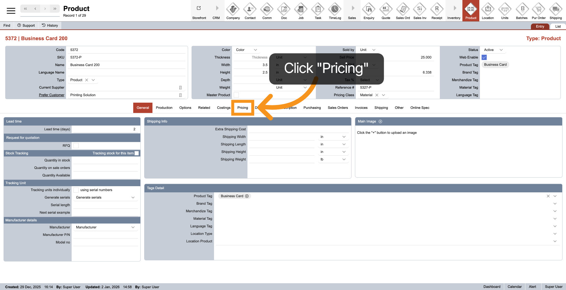Viewport: 566px width, 290px height.
Task: Click the add Main Image plus icon
Action: pyautogui.click(x=380, y=121)
